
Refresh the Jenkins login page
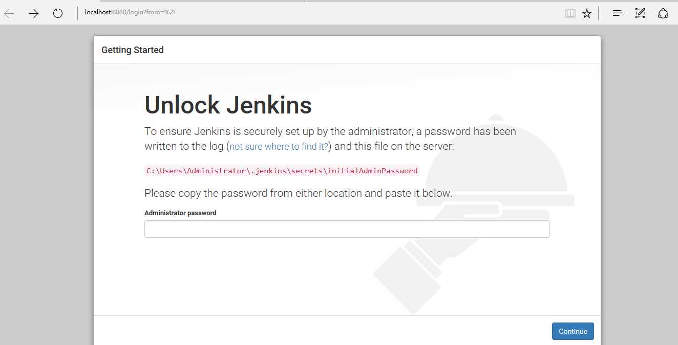point(58,13)
